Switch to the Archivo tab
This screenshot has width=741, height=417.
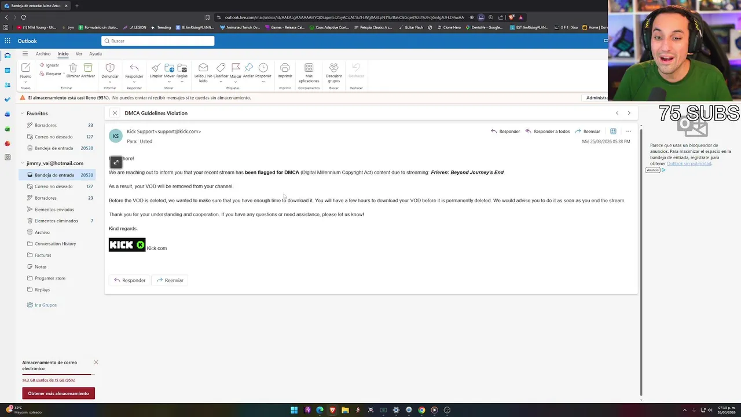click(43, 54)
